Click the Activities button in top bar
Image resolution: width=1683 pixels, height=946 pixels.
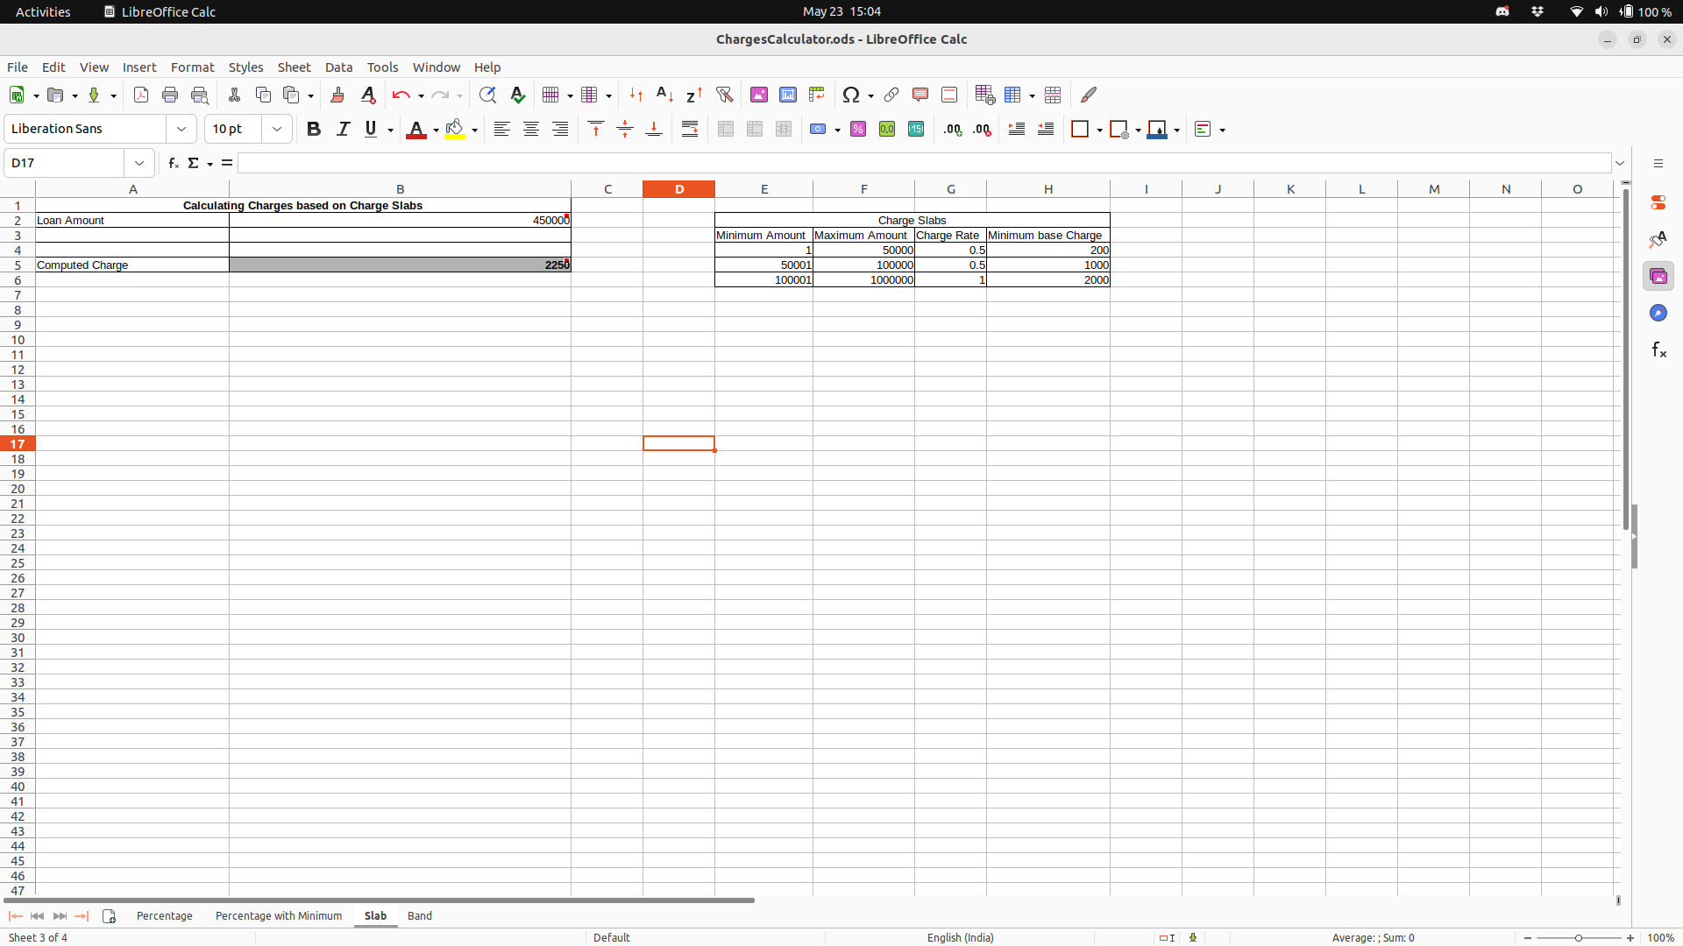click(x=43, y=12)
